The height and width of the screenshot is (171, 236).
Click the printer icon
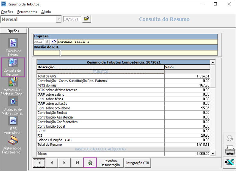click(x=230, y=150)
